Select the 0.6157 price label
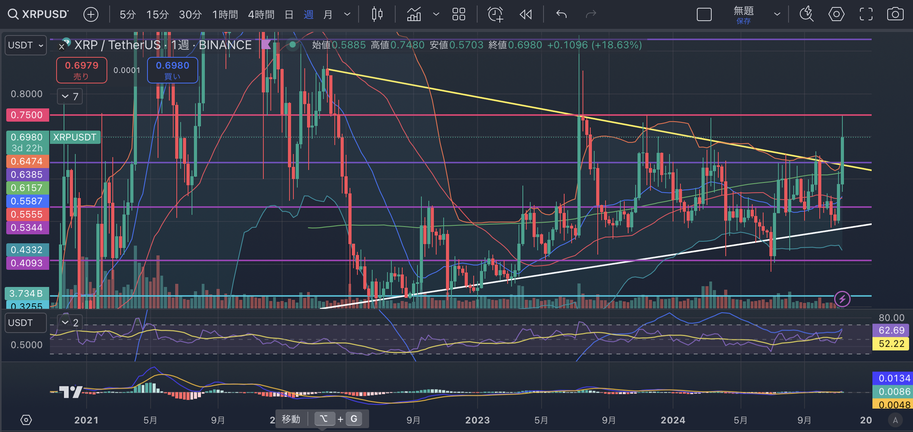 tap(27, 188)
